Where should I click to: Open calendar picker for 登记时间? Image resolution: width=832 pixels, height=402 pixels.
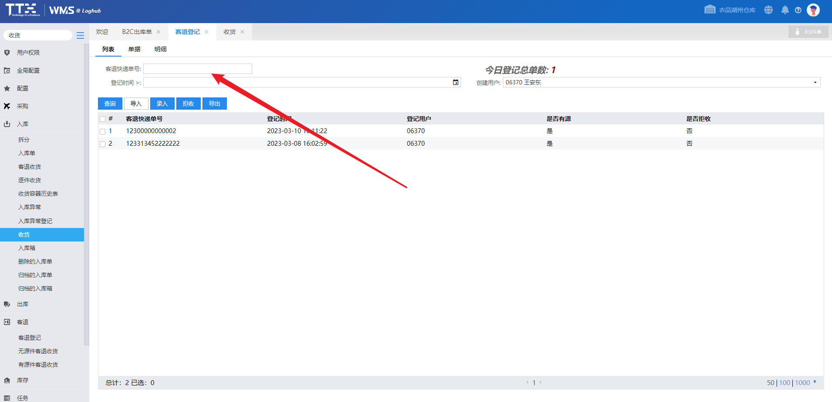click(455, 83)
